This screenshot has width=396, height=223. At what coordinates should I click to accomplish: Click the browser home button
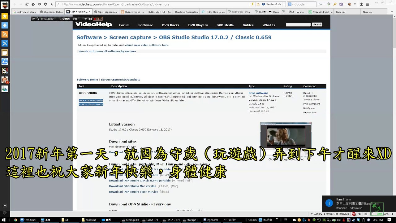pyautogui.click(x=33, y=4)
